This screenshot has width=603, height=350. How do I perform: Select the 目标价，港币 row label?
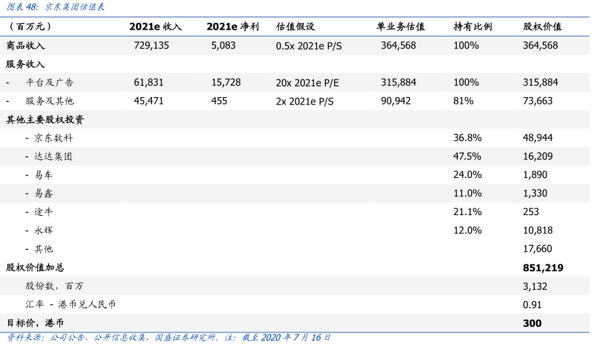(x=35, y=323)
